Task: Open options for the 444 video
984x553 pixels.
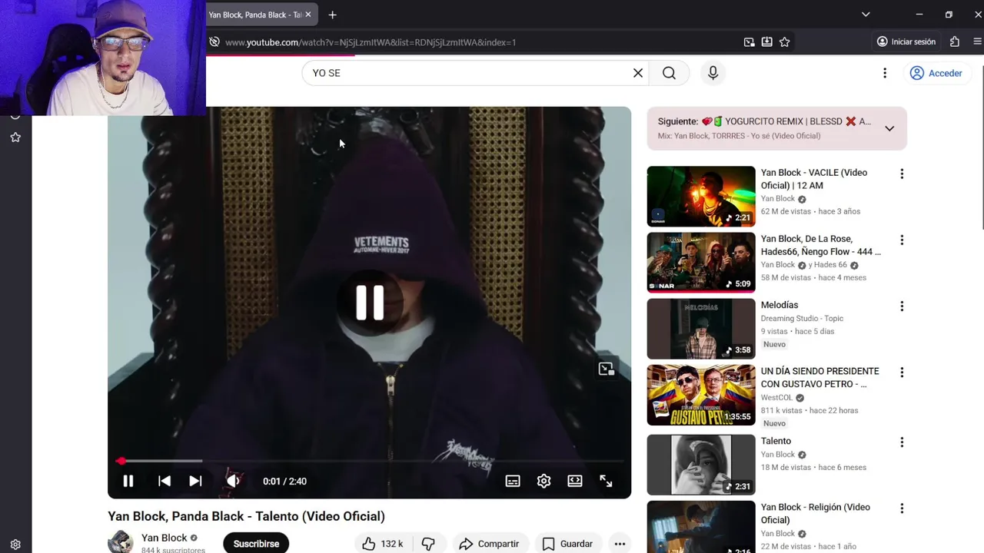Action: [902, 240]
